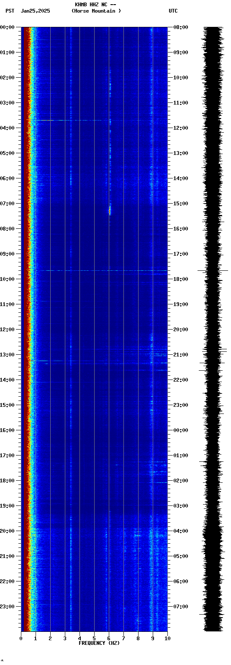Click the 'FREQUENCY (HZ)' axis label
Screen dimensions: 231x665
coord(99,643)
